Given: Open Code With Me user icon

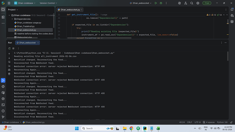Looking at the screenshot, I should 186,3.
